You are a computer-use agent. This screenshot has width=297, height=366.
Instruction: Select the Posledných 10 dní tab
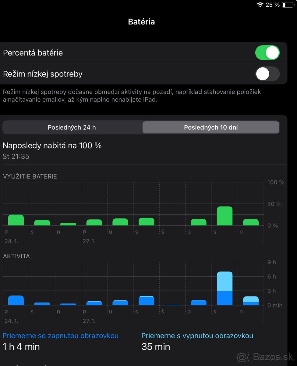pos(211,127)
